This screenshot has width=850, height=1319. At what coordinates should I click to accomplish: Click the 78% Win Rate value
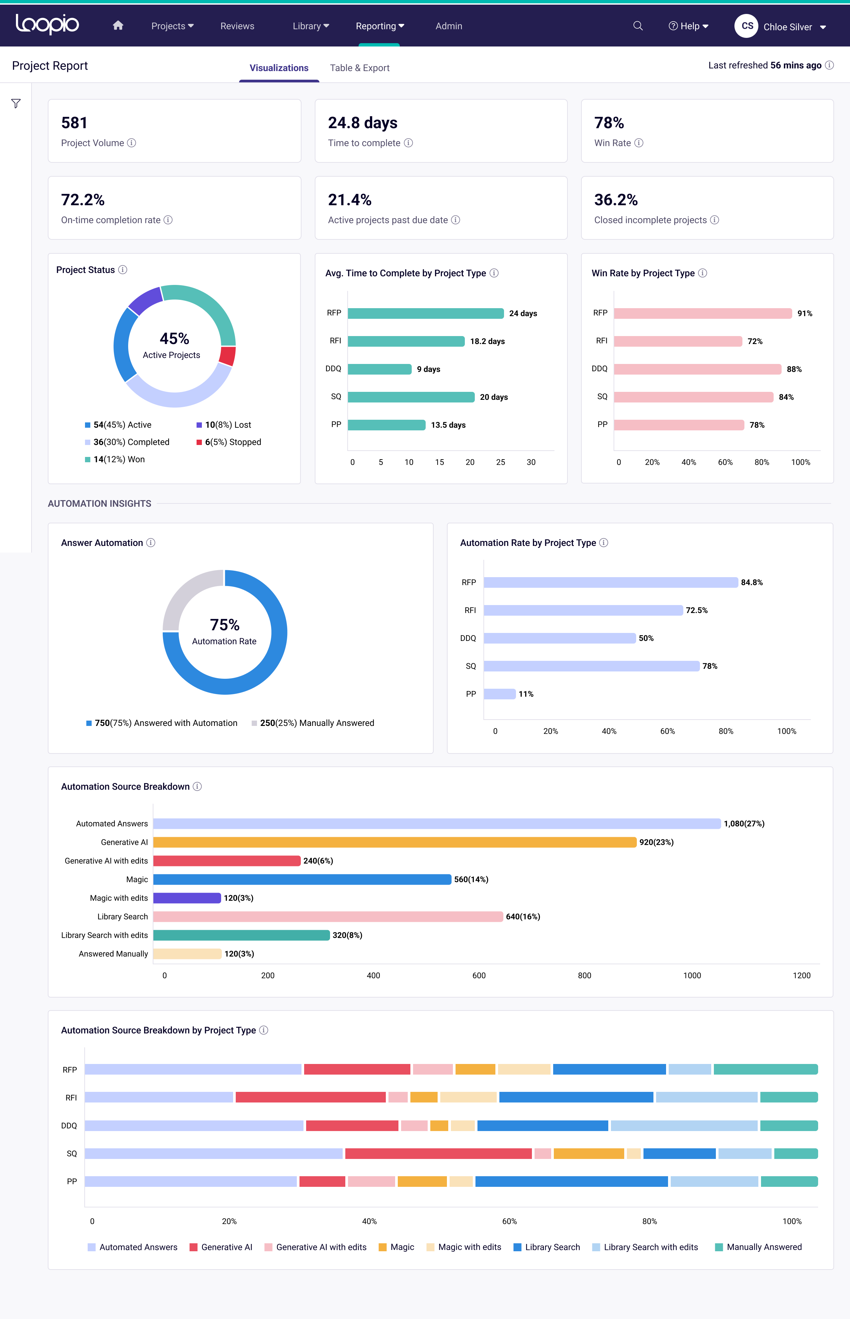(x=609, y=123)
